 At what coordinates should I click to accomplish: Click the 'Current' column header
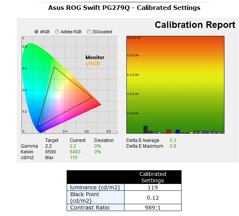[x=78, y=140]
